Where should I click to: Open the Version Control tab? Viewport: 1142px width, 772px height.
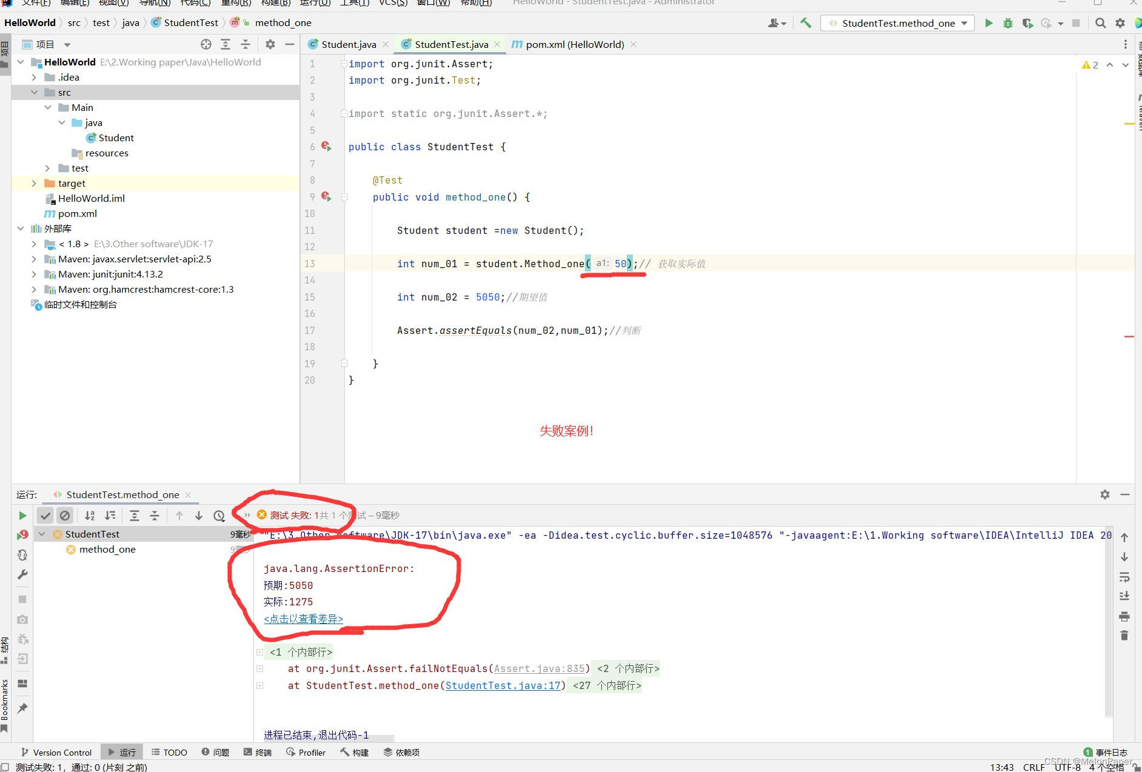56,752
